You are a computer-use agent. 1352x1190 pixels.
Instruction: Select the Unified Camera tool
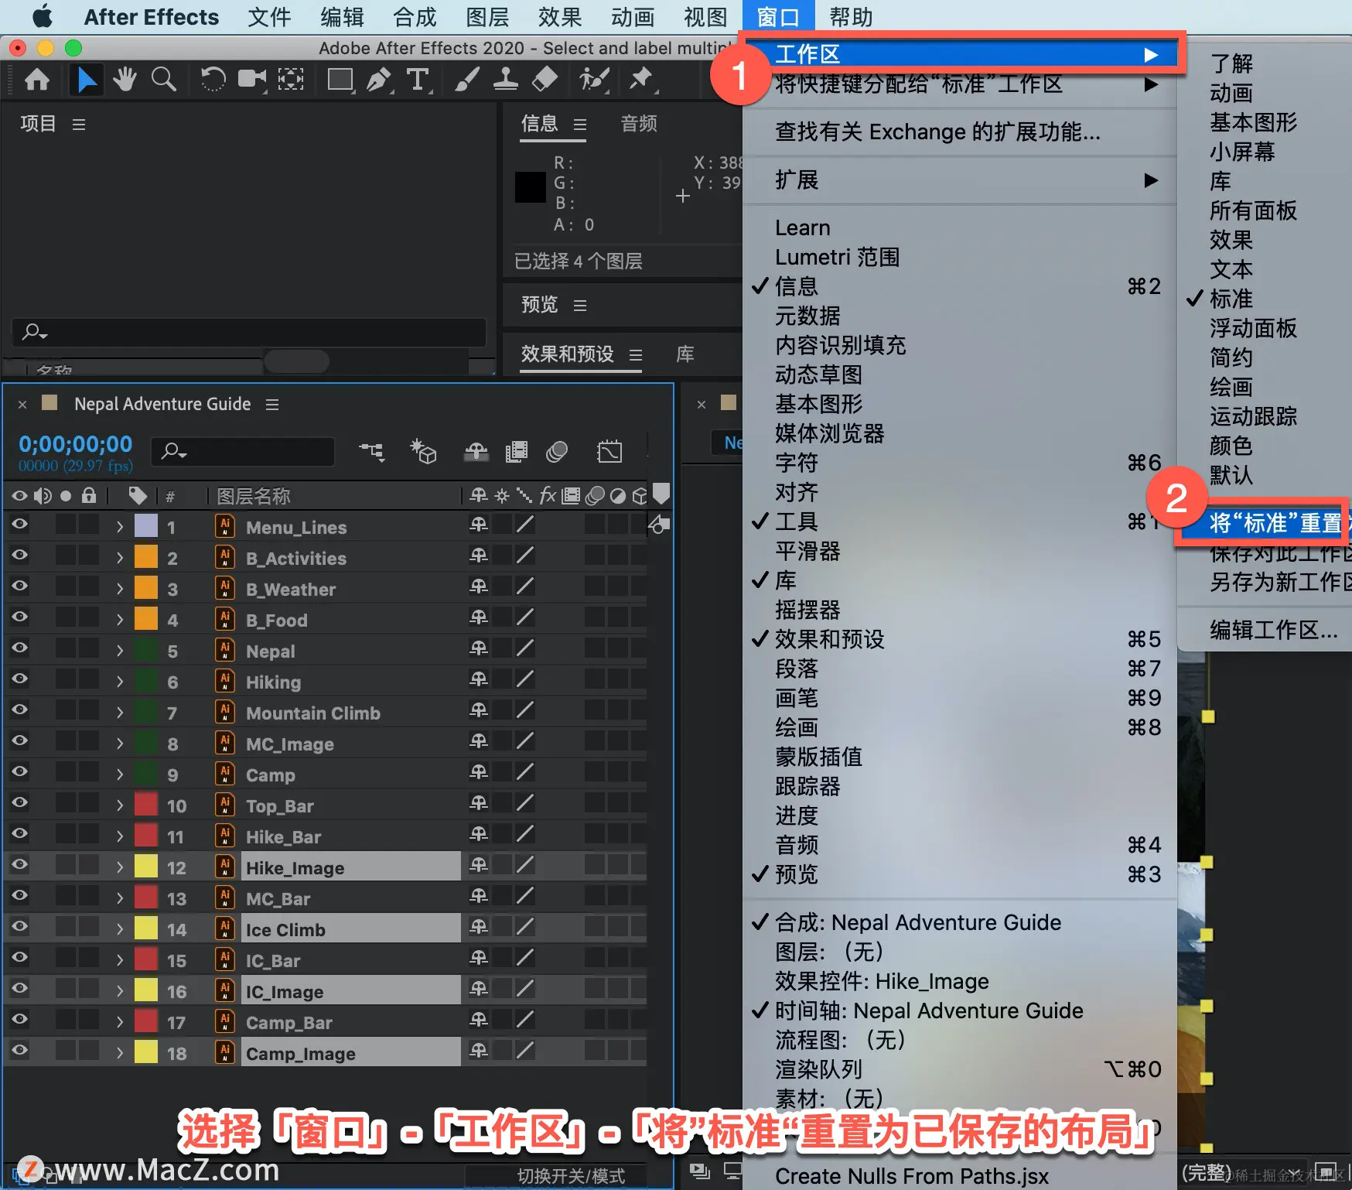point(251,79)
